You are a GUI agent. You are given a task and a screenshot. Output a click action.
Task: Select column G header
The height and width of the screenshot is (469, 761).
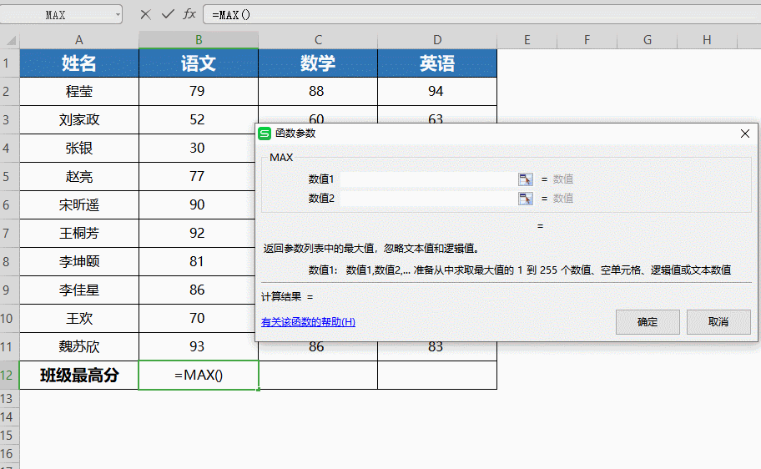[x=647, y=40]
